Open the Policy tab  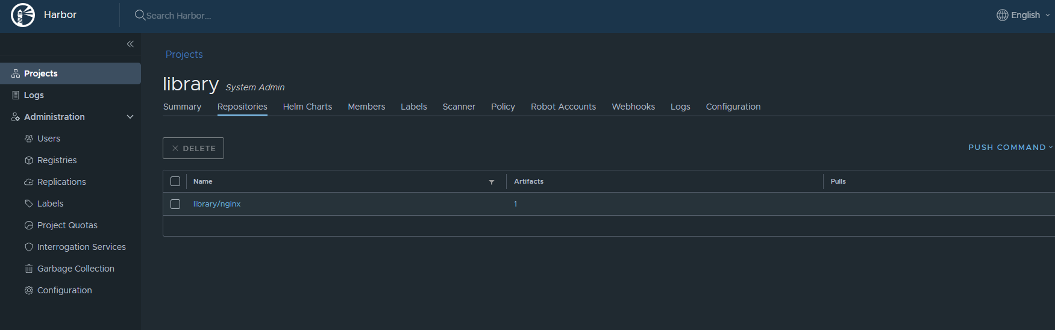tap(503, 107)
